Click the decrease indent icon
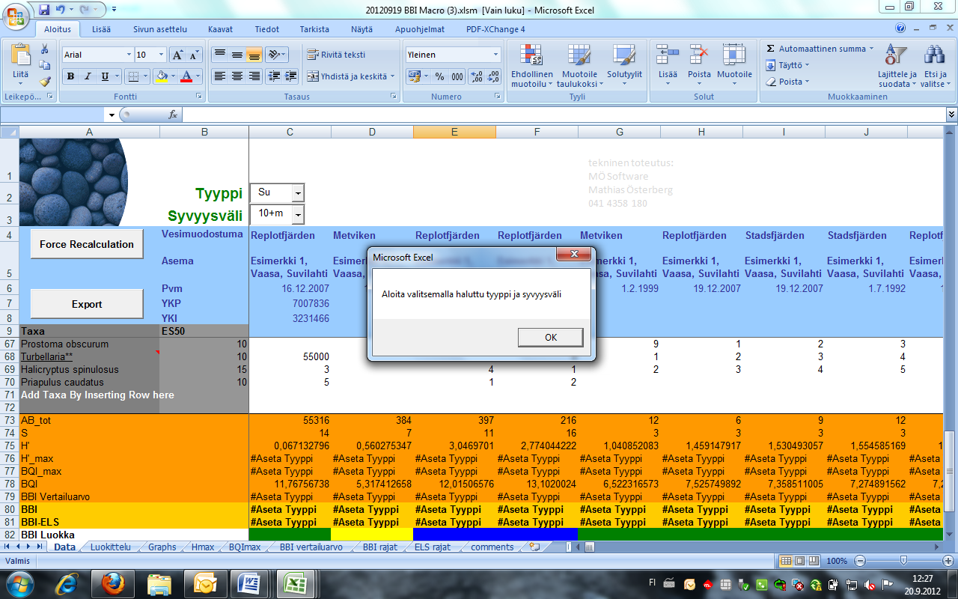The image size is (958, 599). (273, 76)
